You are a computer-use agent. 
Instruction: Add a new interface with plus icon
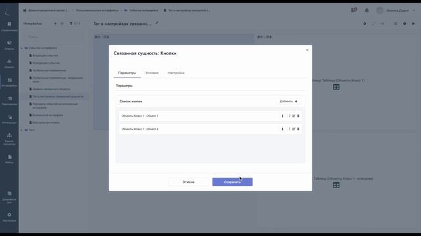click(x=55, y=24)
